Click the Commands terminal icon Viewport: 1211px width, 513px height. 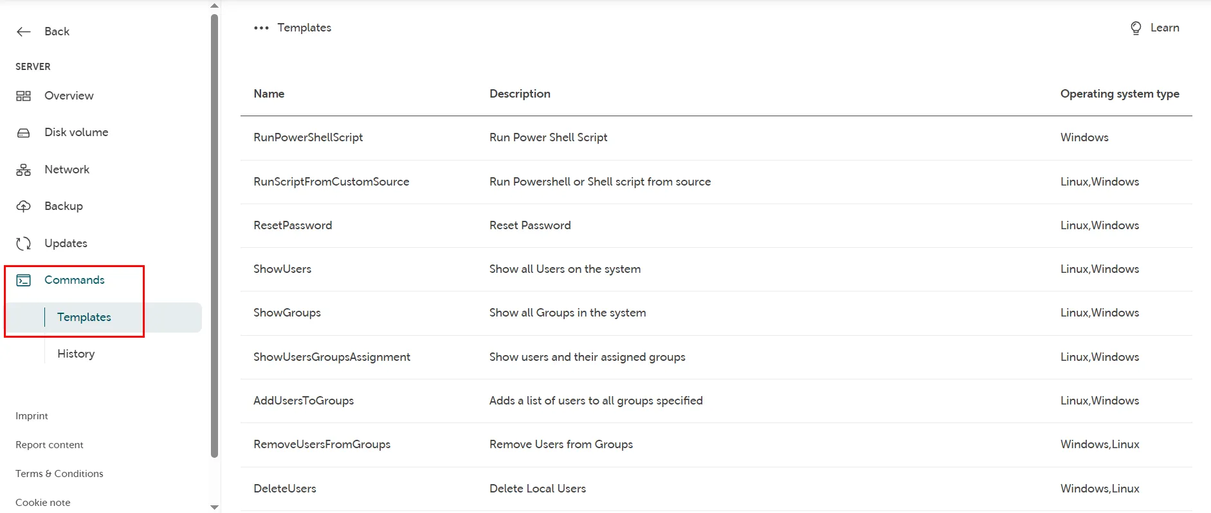point(24,280)
